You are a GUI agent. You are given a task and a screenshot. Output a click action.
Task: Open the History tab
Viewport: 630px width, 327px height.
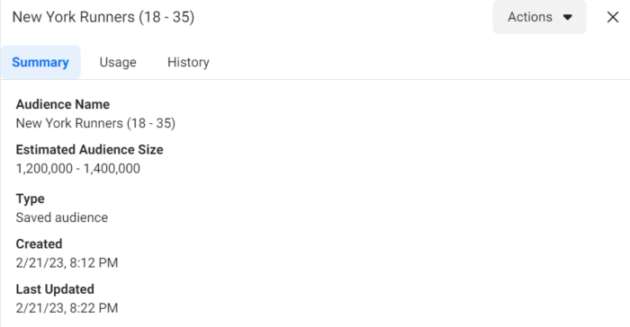188,62
